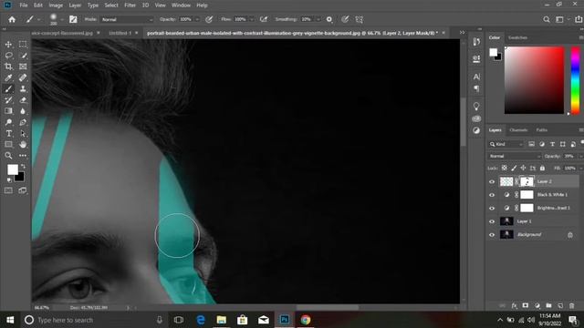The height and width of the screenshot is (328, 584).
Task: Open the Window menu
Action: [x=181, y=5]
